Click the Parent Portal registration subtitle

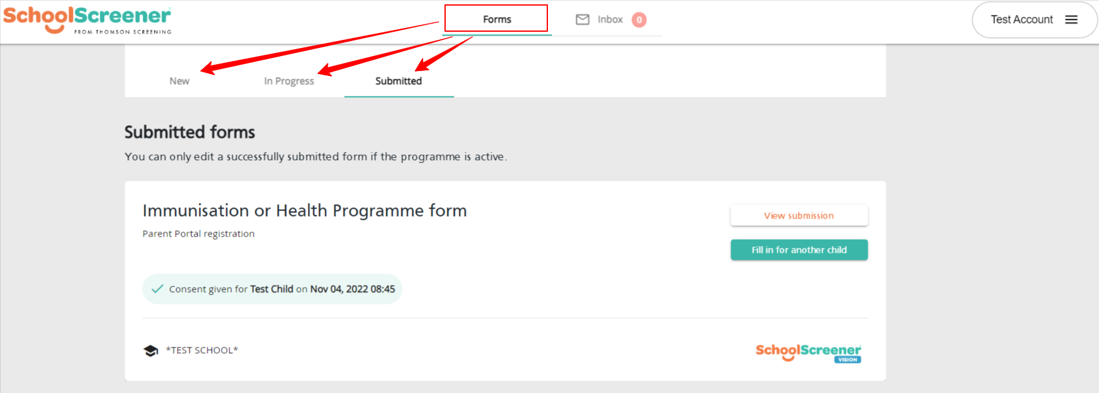point(198,234)
